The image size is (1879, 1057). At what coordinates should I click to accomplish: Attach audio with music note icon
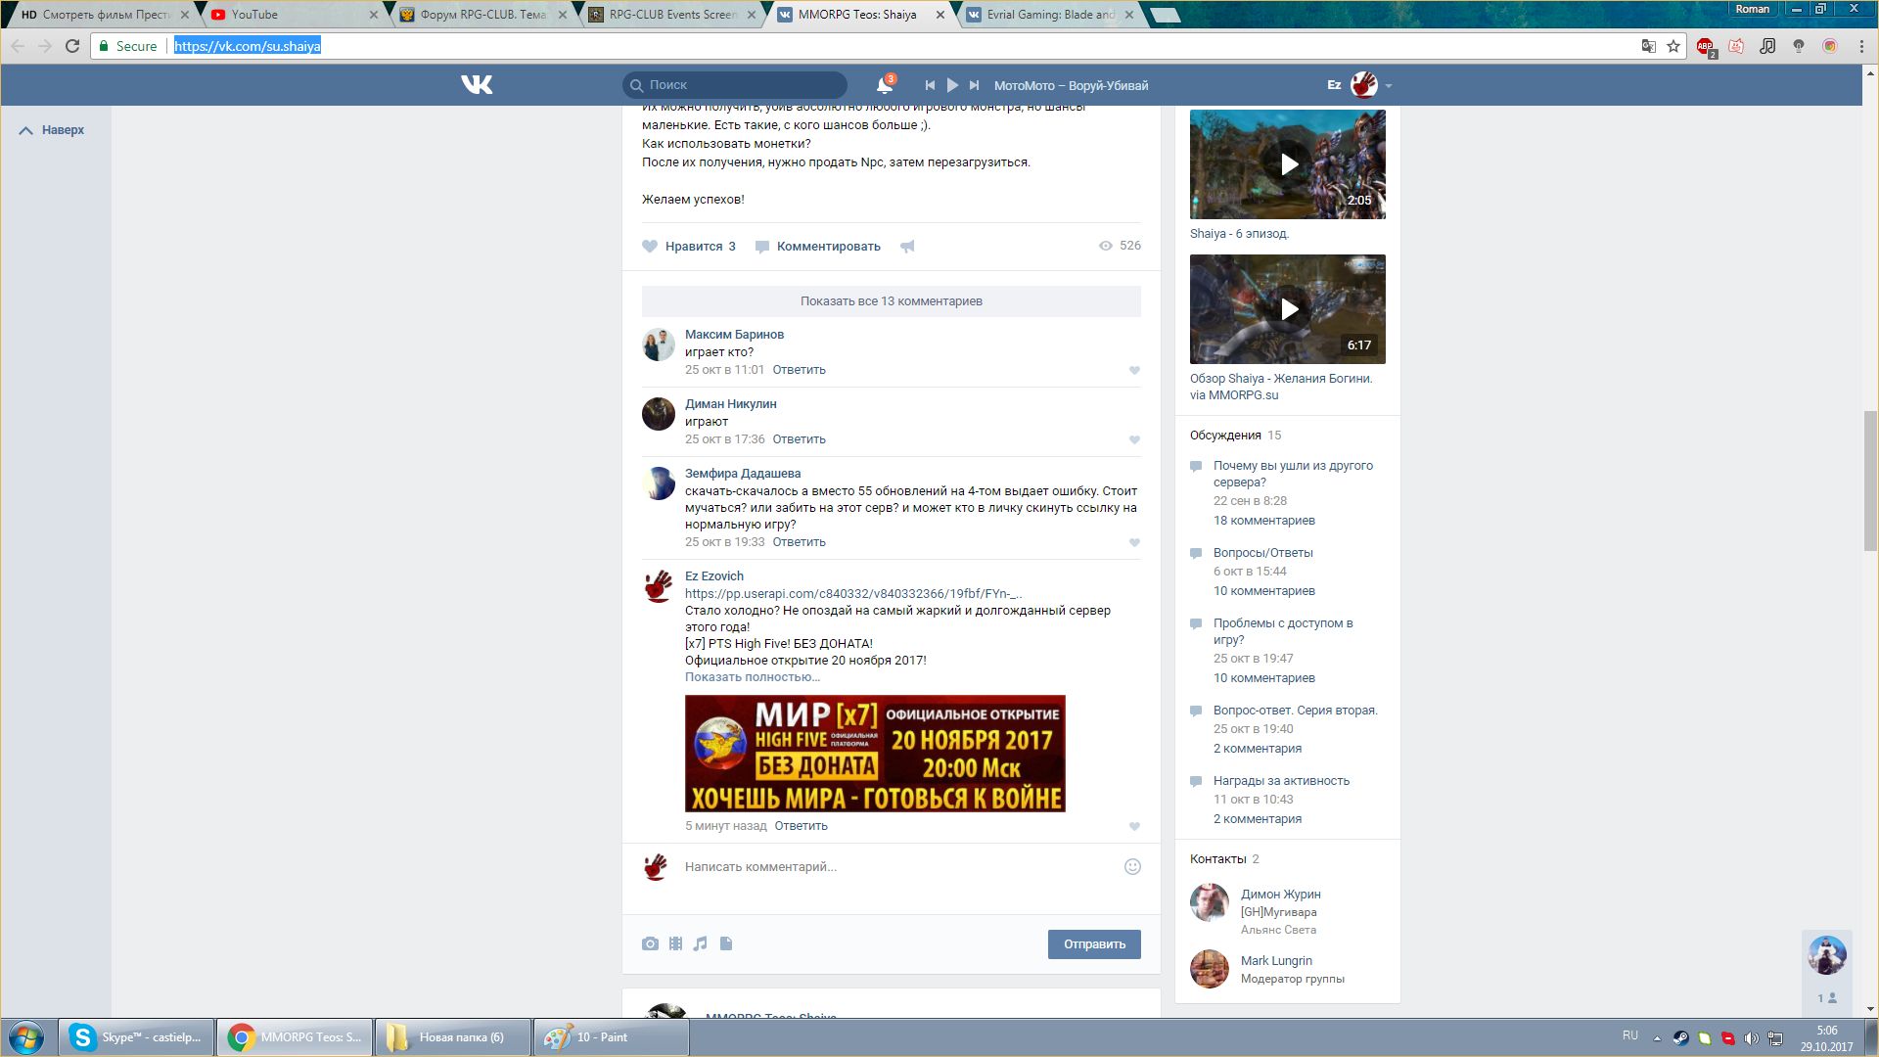(700, 943)
